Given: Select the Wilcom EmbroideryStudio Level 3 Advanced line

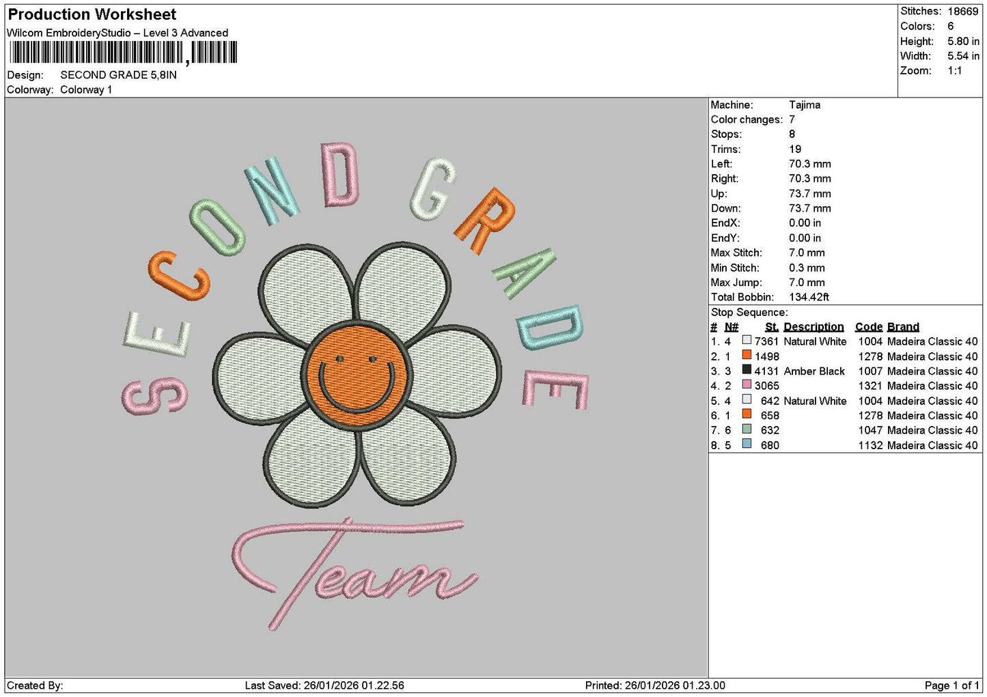Looking at the screenshot, I should (x=117, y=33).
